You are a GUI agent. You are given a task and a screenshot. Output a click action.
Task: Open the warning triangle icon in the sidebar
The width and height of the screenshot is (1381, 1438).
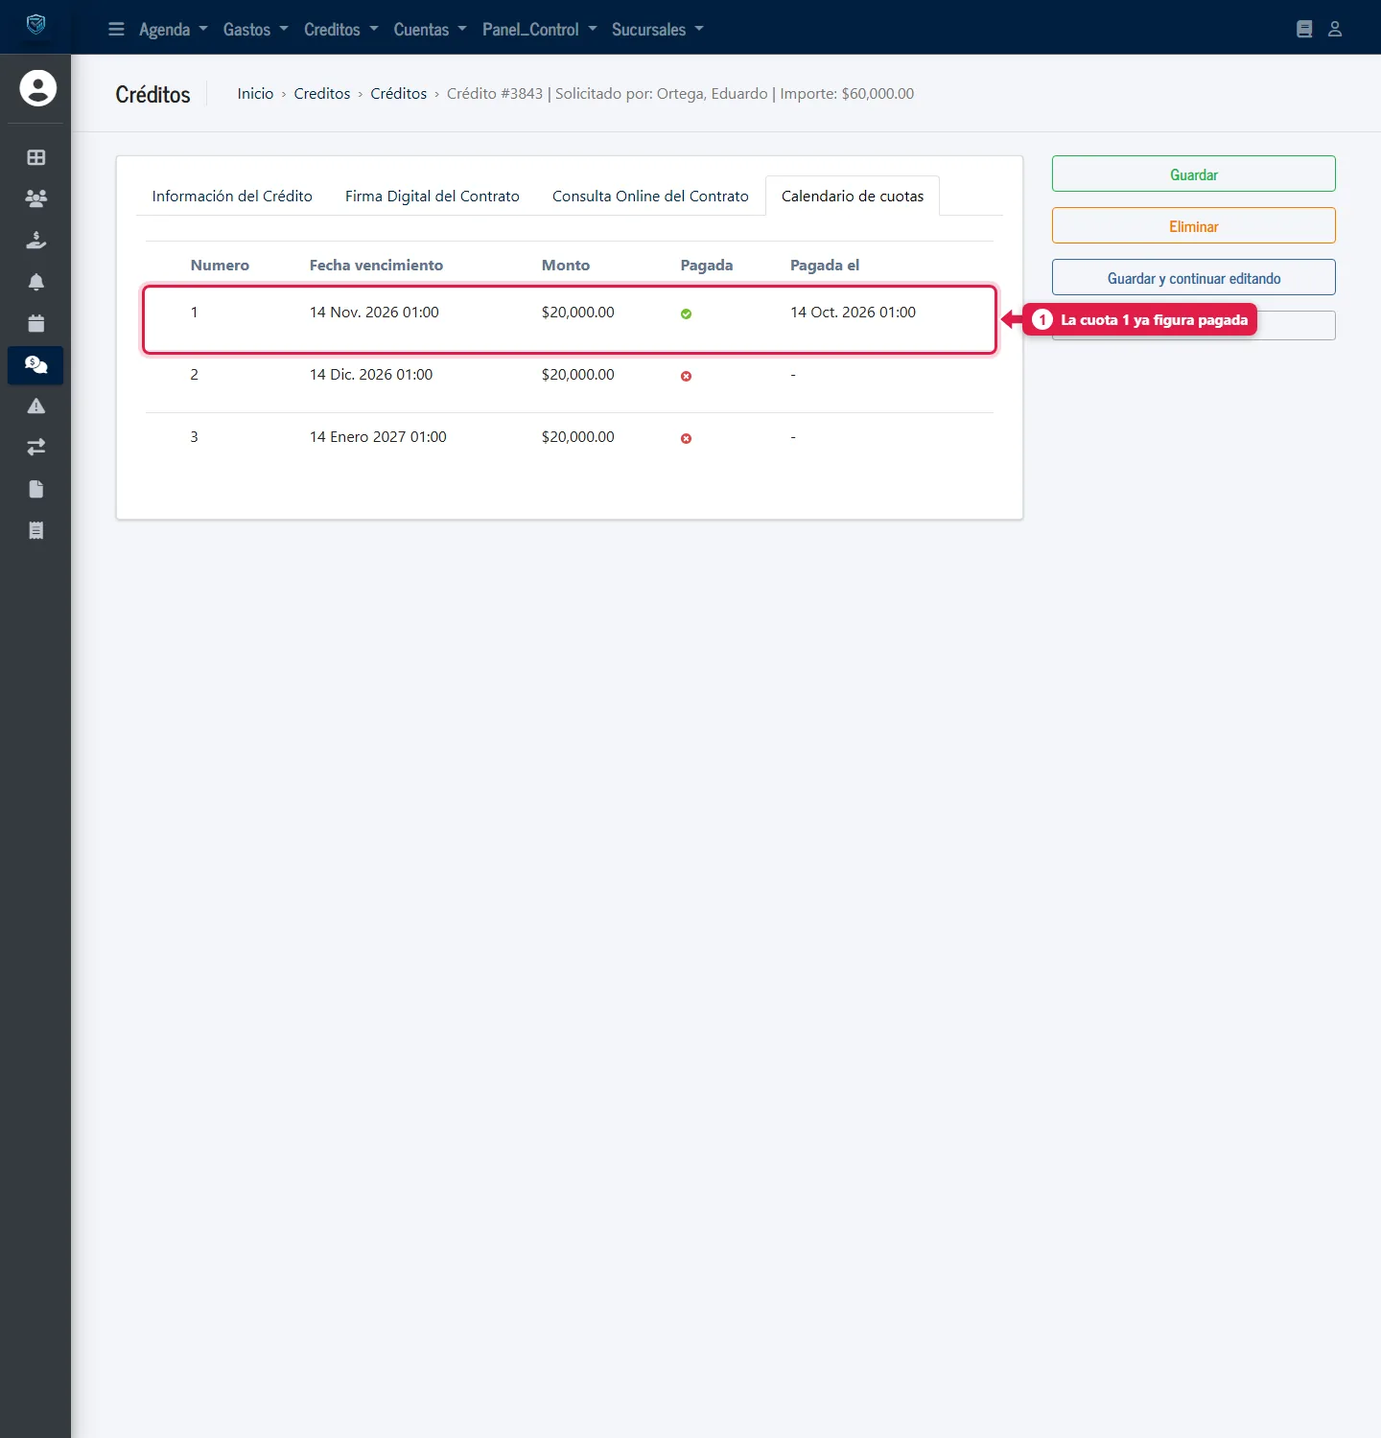tap(36, 406)
